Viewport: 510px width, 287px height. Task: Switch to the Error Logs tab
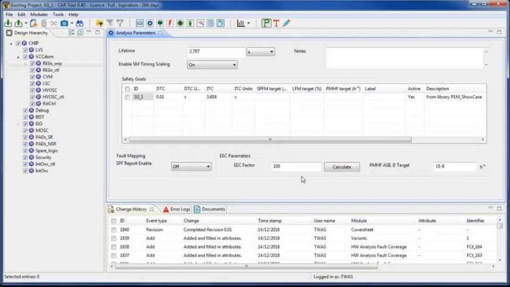176,209
